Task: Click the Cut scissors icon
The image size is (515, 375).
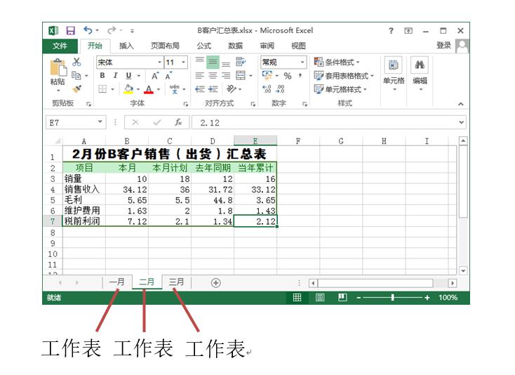Action: point(76,62)
